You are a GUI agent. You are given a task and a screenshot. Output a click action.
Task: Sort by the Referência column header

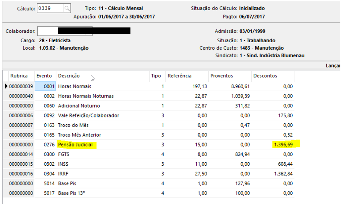(179, 76)
